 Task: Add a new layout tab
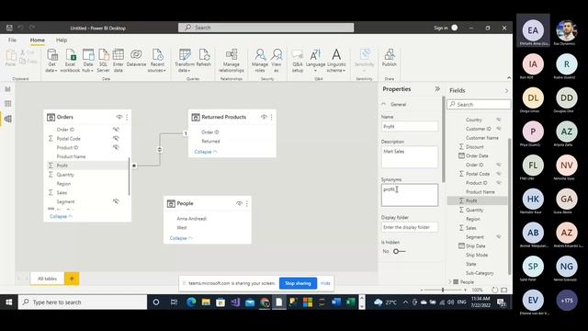(x=72, y=279)
